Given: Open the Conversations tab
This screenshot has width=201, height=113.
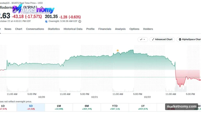Looking at the screenshot, I should click(35, 29).
